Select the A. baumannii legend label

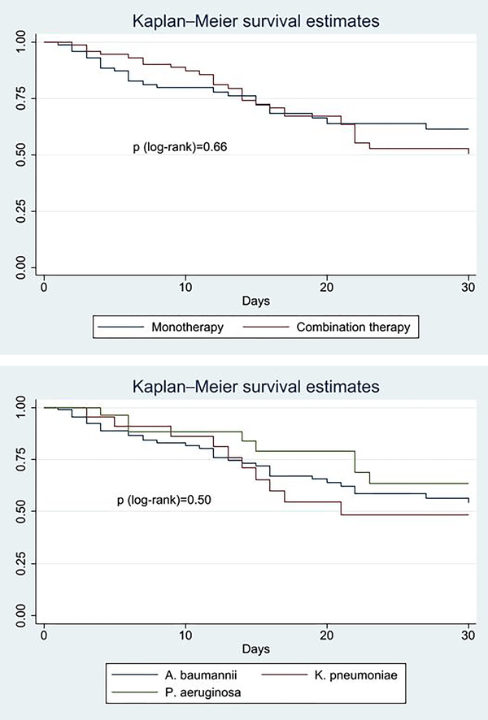(x=201, y=675)
